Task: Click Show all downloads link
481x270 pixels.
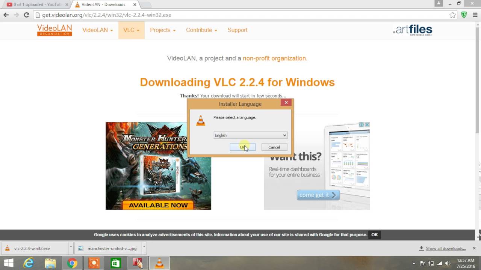Action: click(x=446, y=248)
